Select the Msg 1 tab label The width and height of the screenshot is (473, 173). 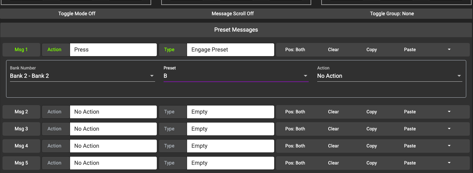pos(21,50)
